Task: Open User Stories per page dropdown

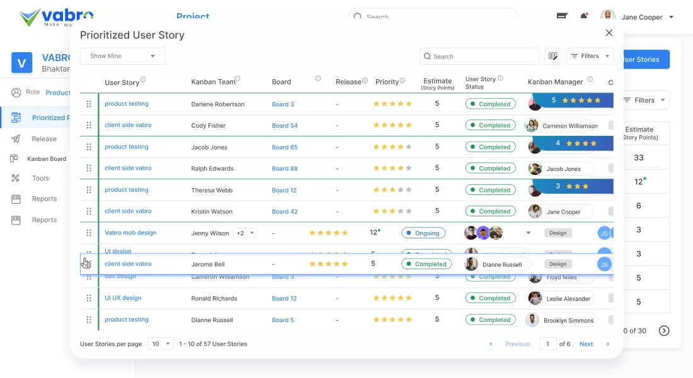Action: coord(161,344)
